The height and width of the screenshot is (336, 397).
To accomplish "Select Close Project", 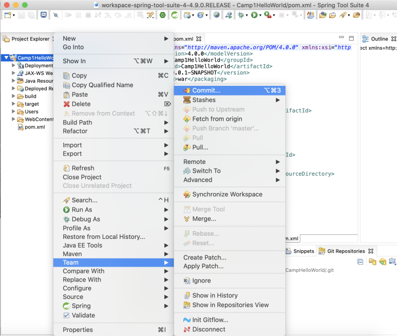I will pyautogui.click(x=114, y=177).
